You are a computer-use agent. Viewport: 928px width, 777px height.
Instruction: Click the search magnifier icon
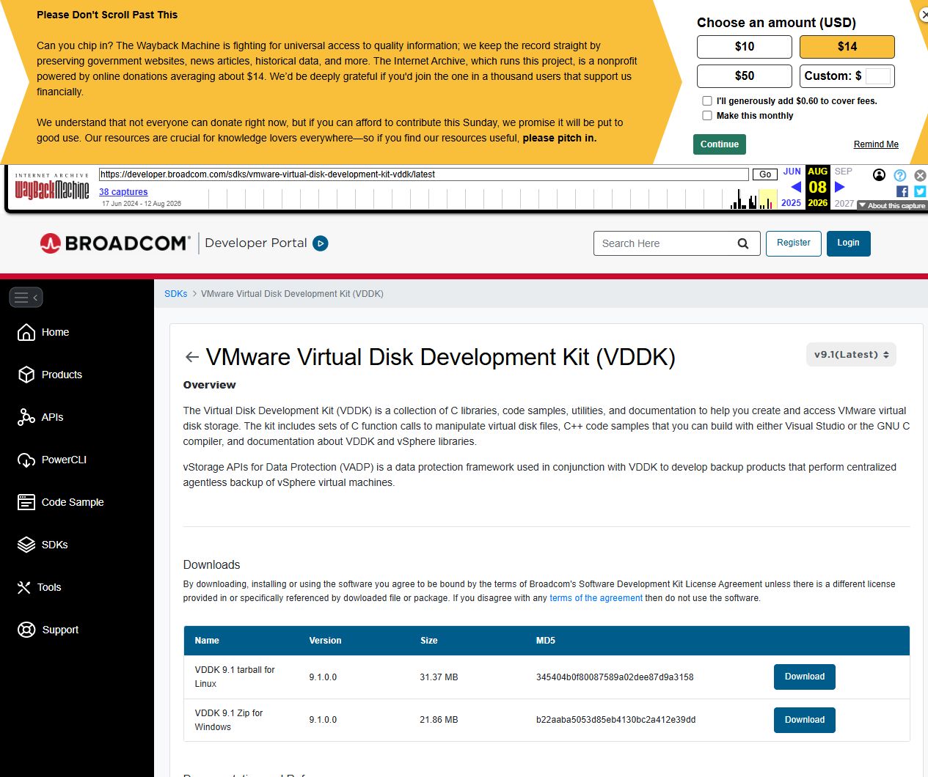743,243
